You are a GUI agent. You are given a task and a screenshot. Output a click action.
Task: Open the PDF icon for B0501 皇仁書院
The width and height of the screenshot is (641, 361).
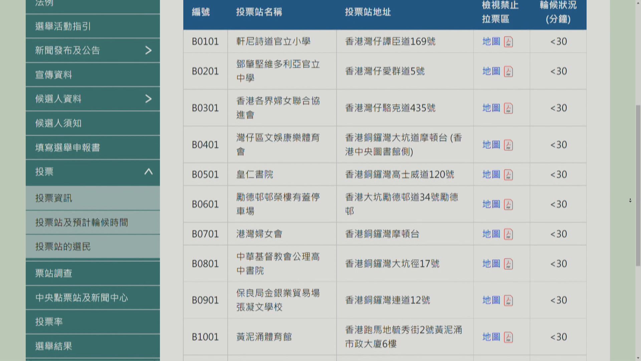508,174
